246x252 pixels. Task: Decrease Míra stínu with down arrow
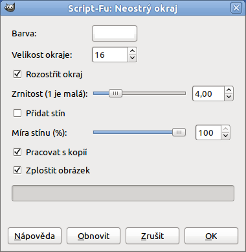[225, 136]
